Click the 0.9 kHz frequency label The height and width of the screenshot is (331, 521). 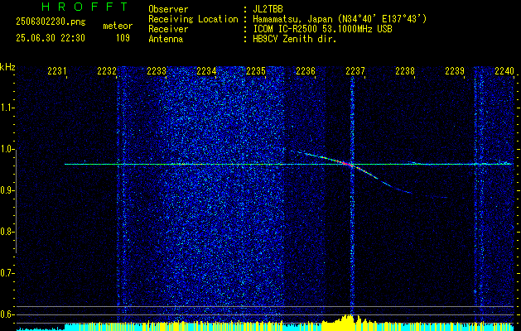(7, 190)
